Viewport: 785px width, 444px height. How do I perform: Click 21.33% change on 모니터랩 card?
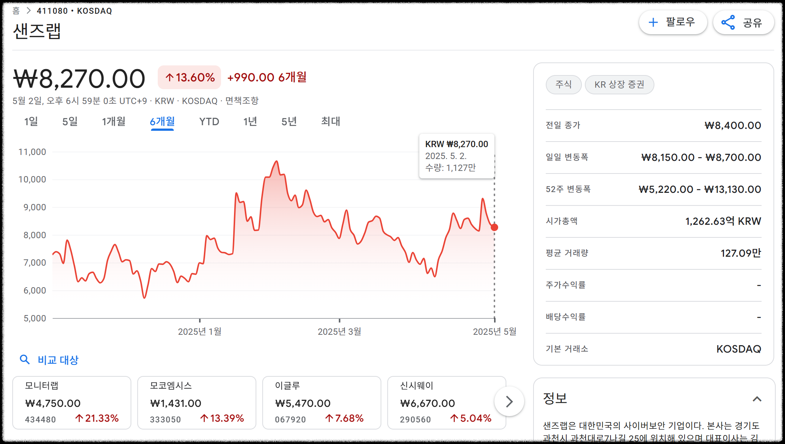coord(97,418)
